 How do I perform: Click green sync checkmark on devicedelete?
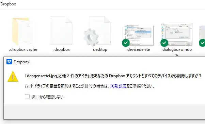pos(126,43)
